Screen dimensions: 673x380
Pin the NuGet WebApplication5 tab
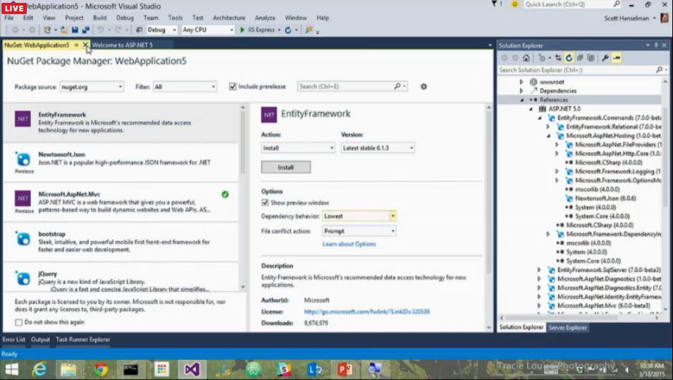(x=76, y=45)
